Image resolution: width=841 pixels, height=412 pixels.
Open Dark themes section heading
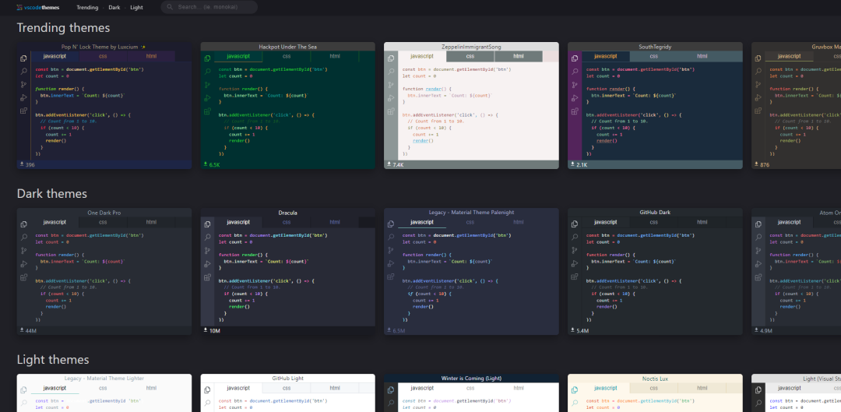pos(52,193)
